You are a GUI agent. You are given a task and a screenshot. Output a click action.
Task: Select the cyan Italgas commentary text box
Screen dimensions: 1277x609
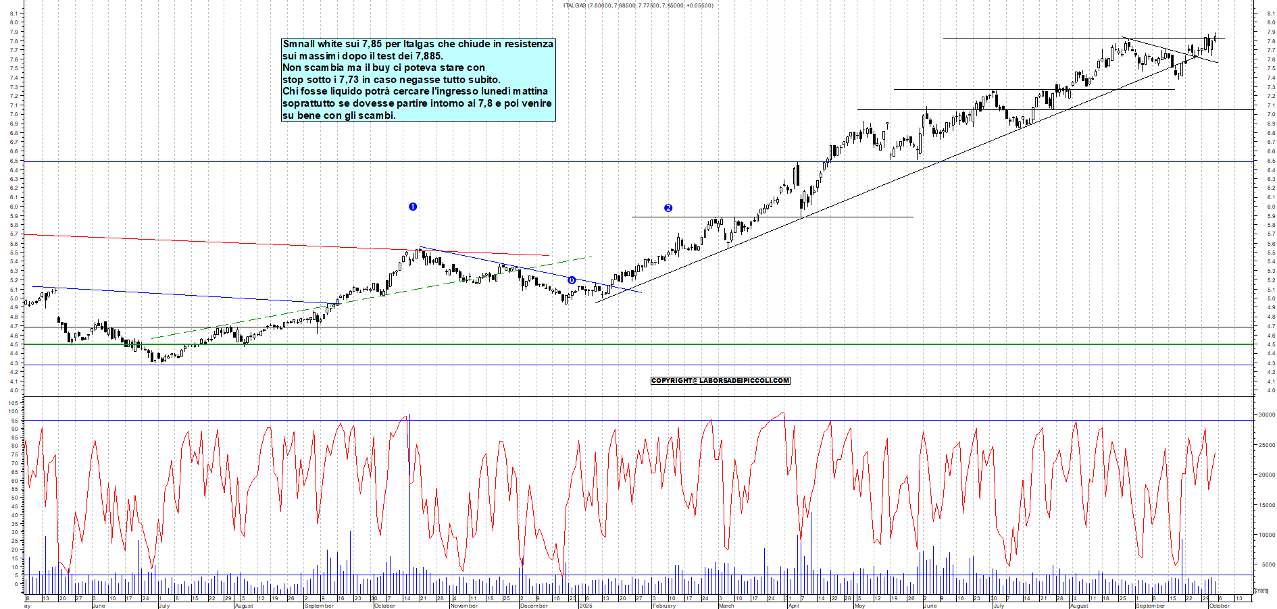(418, 80)
